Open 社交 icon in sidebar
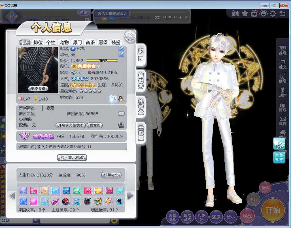 click(283, 64)
